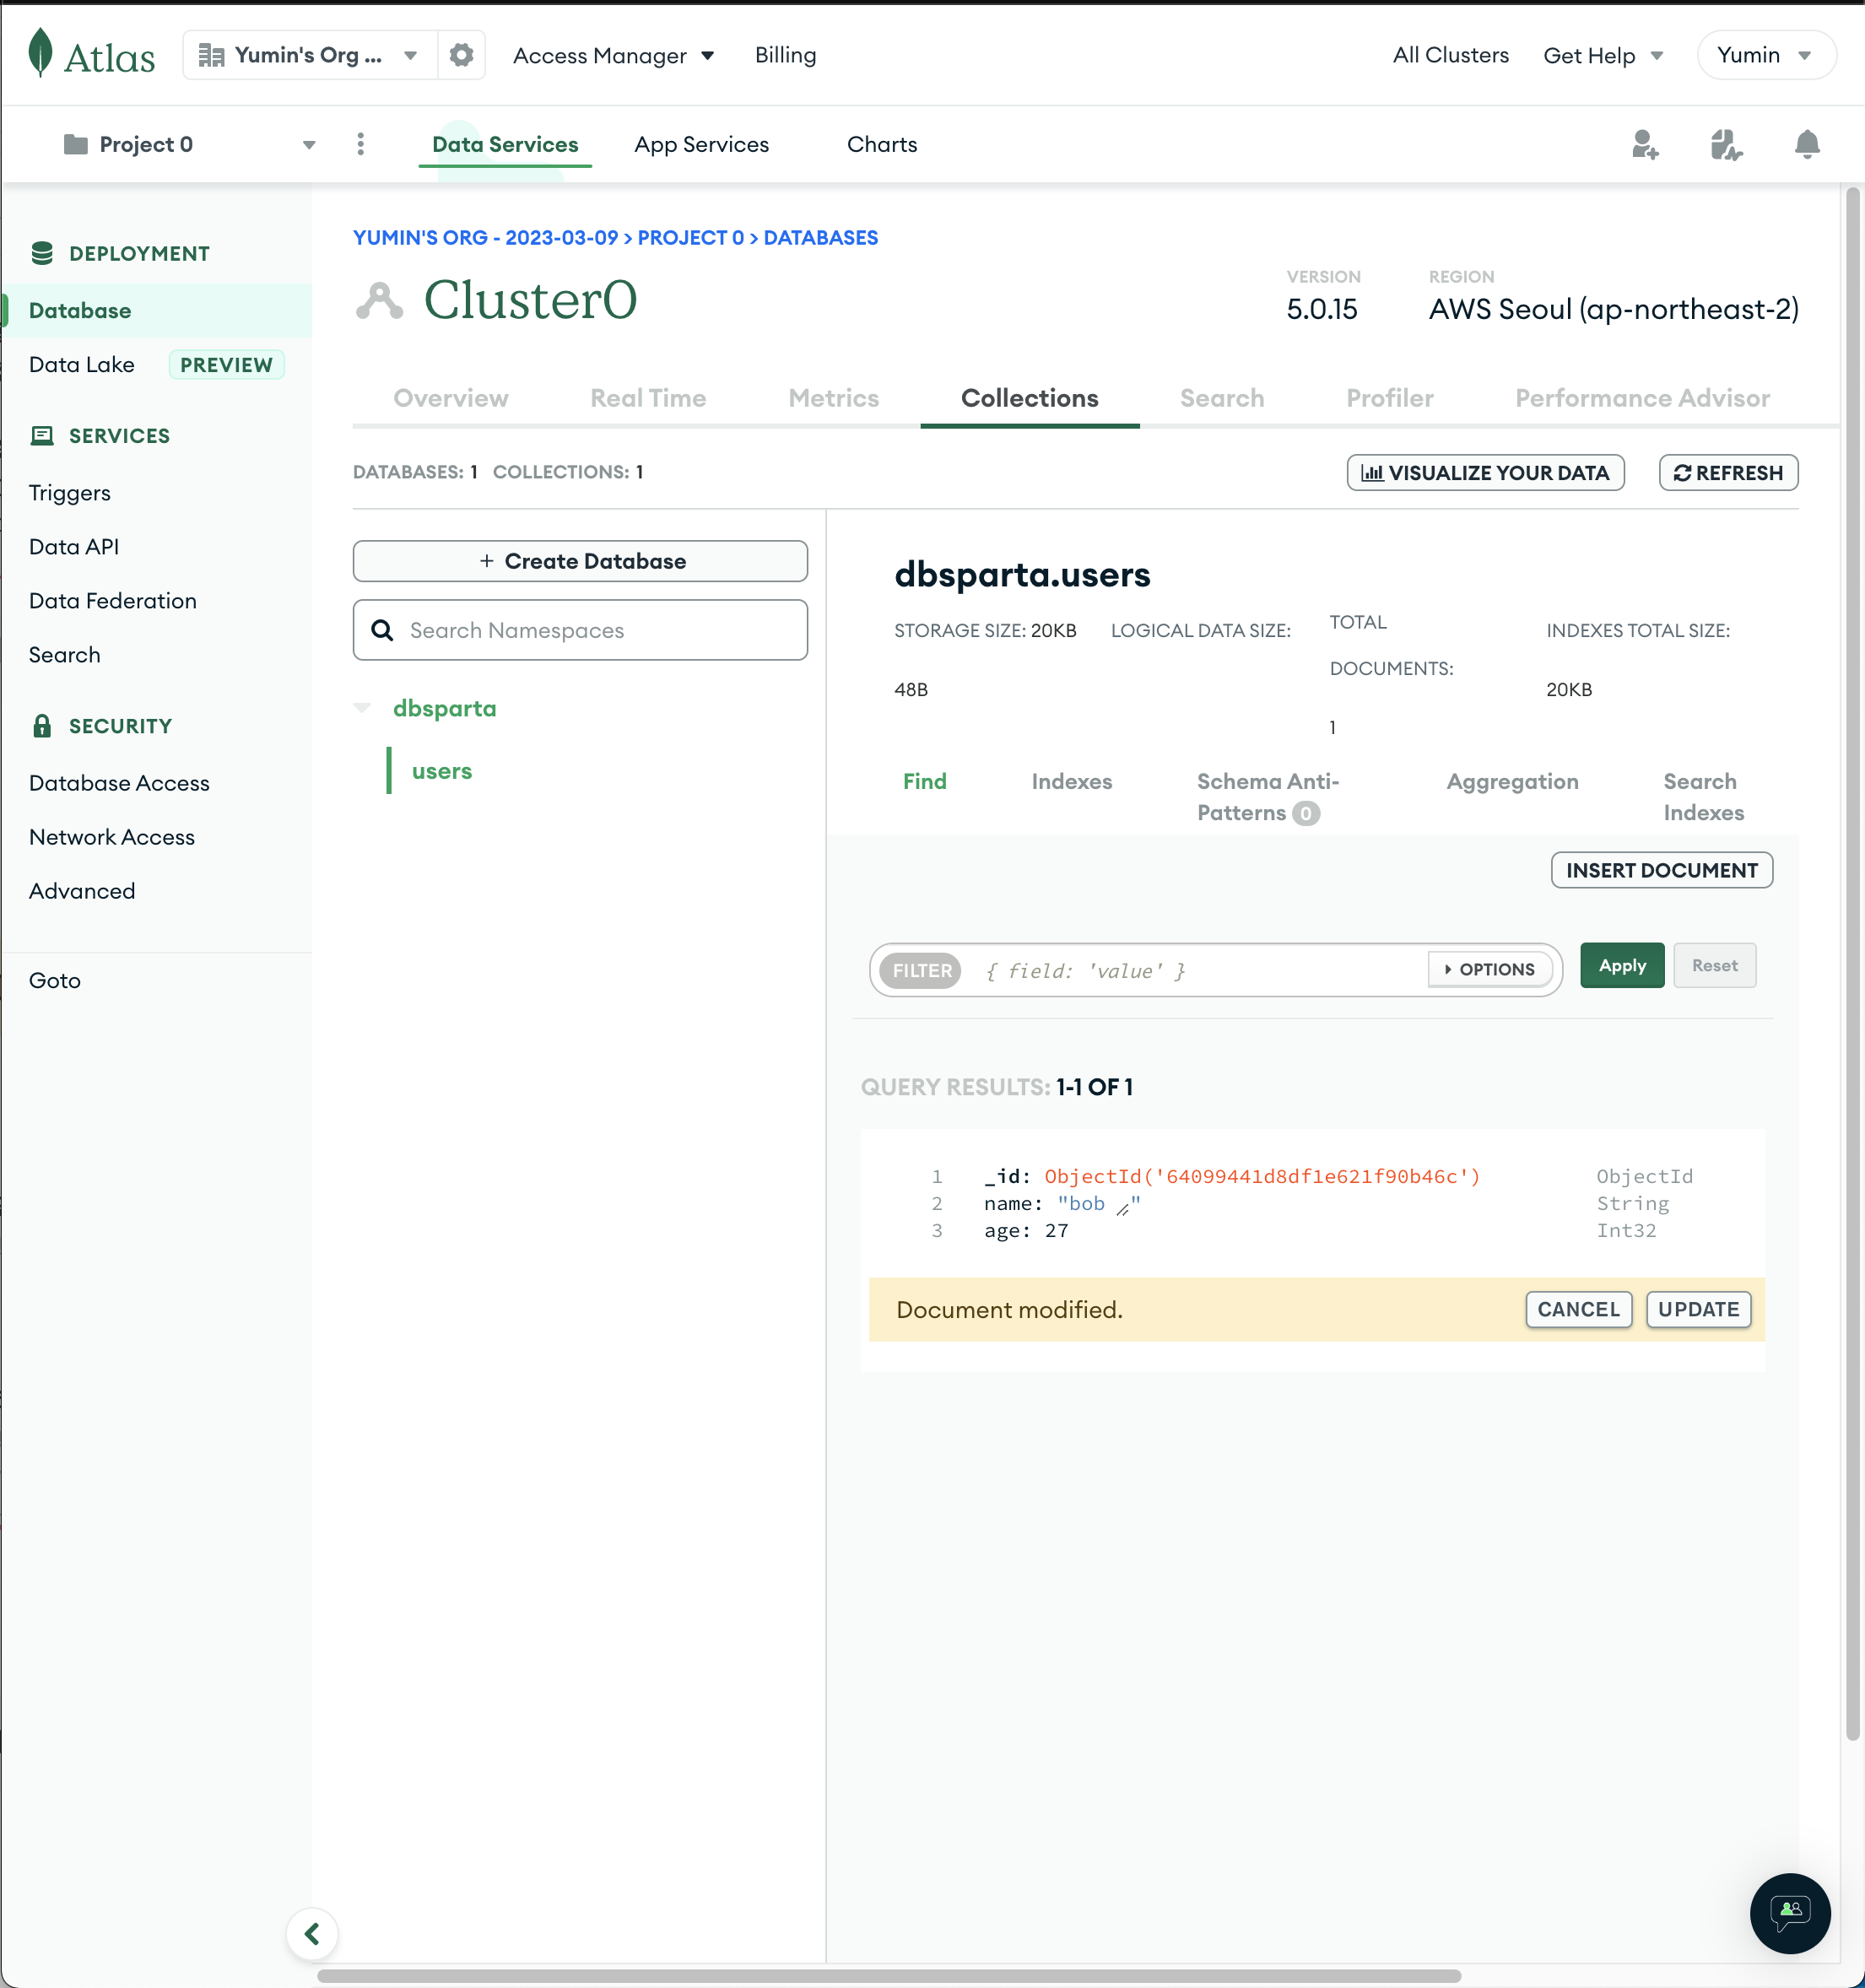This screenshot has width=1865, height=1988.
Task: Click the Project 0 folder icon
Action: 76,144
